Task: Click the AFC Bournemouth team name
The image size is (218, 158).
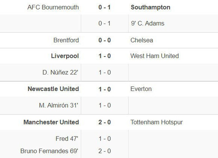Action: tap(53, 7)
